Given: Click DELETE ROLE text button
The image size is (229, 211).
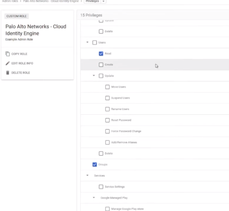Looking at the screenshot, I should [x=21, y=73].
